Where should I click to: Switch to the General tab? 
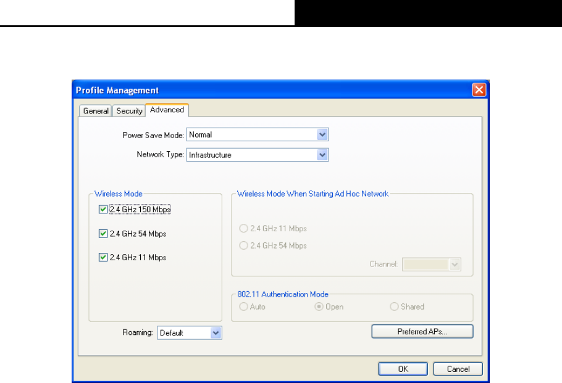click(96, 111)
